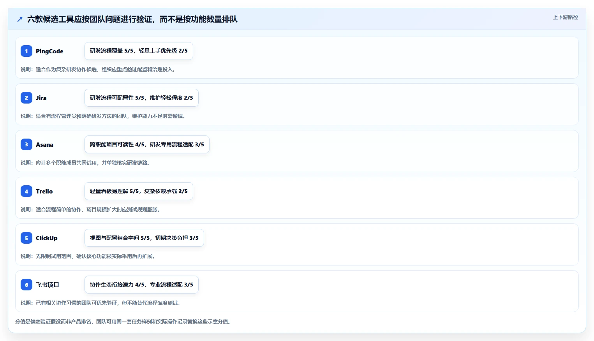Click the footer note 分值是候选验证假设而非产品排名

pyautogui.click(x=123, y=322)
